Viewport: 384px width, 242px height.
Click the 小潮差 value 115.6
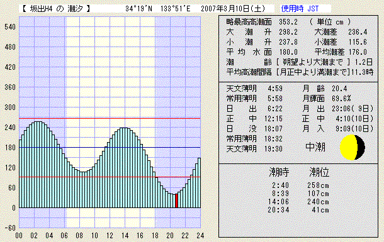pyautogui.click(x=358, y=42)
